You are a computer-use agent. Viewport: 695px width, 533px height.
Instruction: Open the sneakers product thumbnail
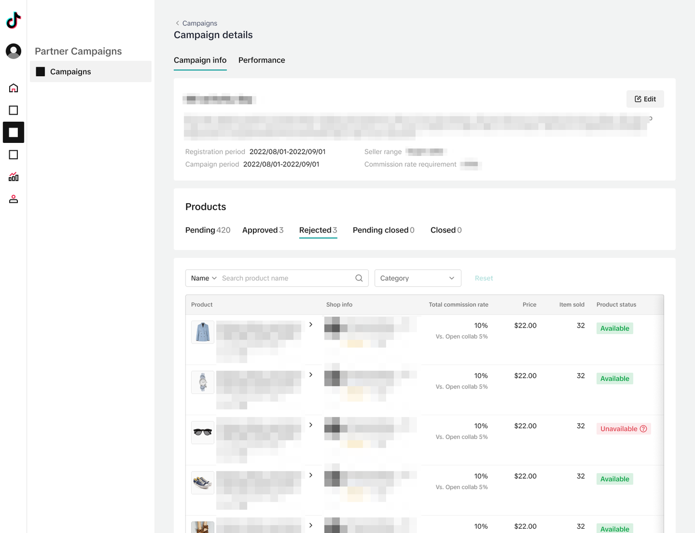pos(203,482)
